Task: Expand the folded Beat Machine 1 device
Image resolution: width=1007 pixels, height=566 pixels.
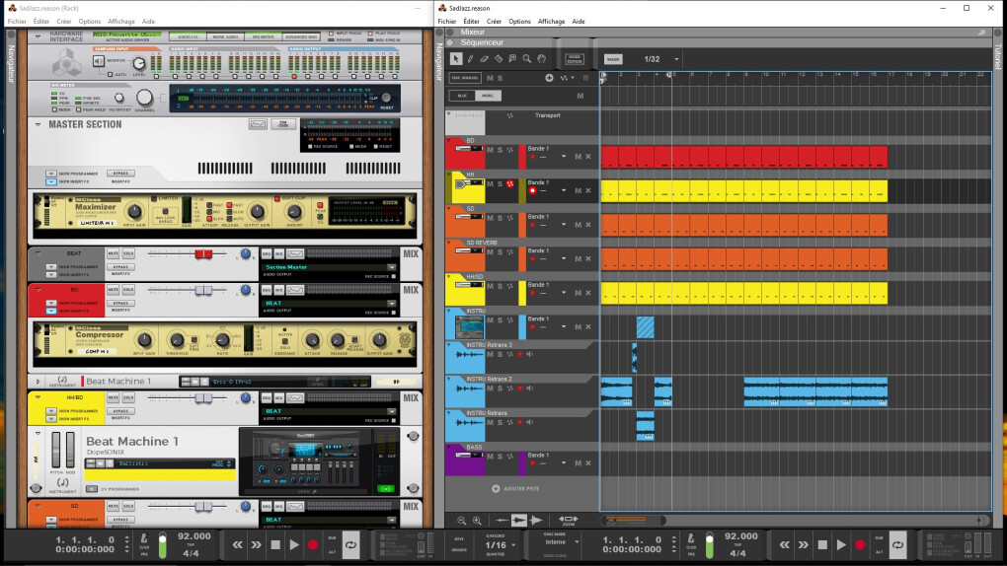Action: (39, 382)
